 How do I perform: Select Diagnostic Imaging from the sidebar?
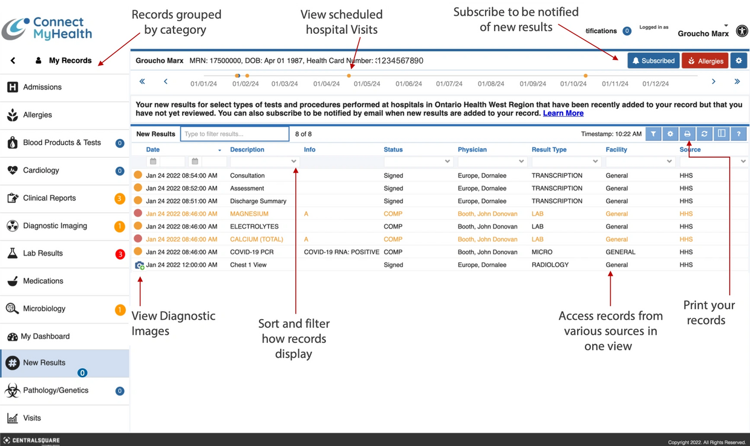click(x=55, y=226)
